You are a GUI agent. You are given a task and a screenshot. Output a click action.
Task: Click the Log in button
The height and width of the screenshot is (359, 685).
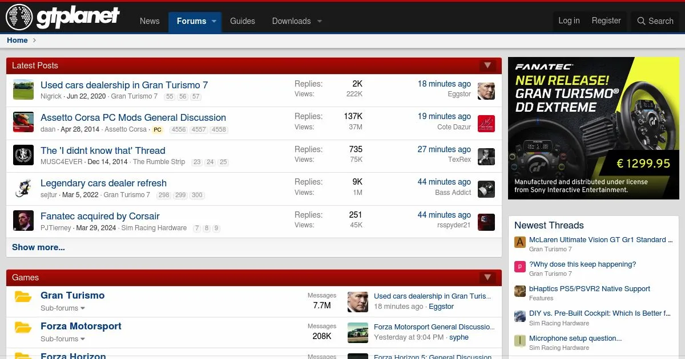tap(569, 21)
